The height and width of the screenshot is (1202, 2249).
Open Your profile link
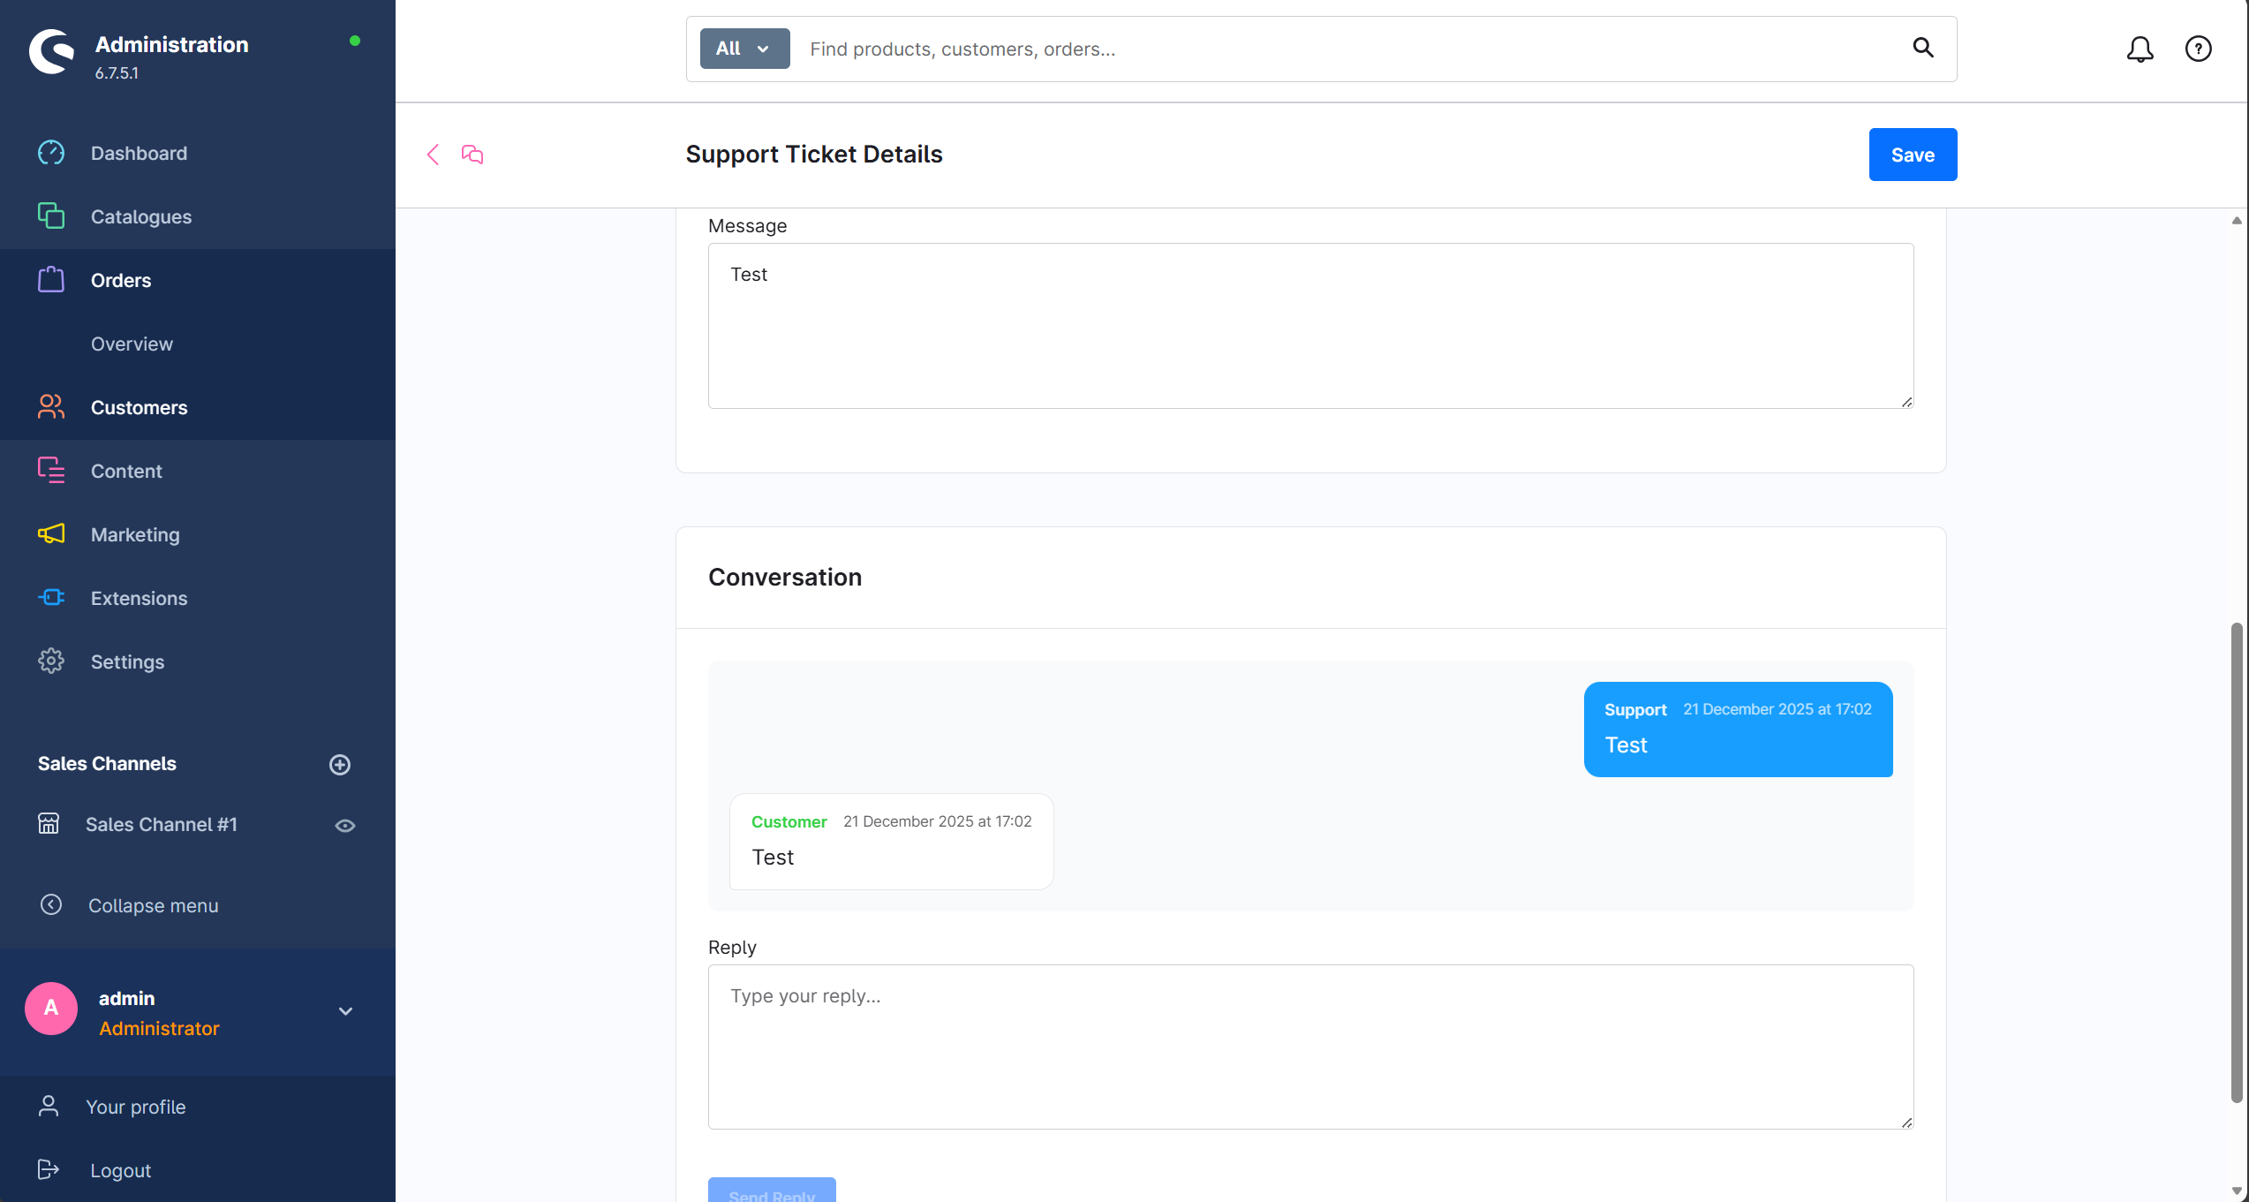tap(135, 1107)
